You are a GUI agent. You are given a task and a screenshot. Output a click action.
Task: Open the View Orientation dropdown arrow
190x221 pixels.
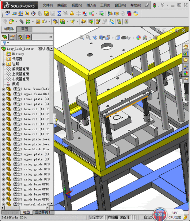(x=113, y=38)
